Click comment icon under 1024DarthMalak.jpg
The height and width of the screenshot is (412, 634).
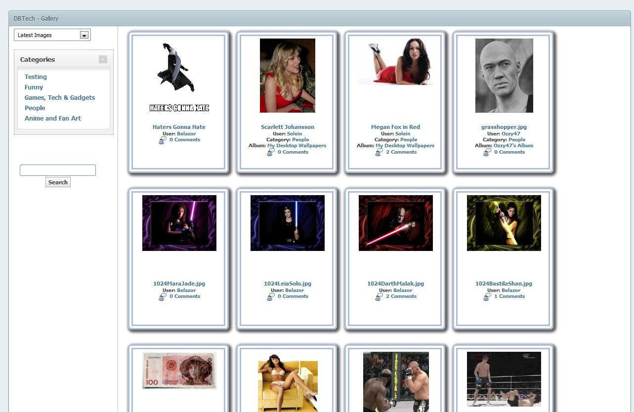coord(379,296)
